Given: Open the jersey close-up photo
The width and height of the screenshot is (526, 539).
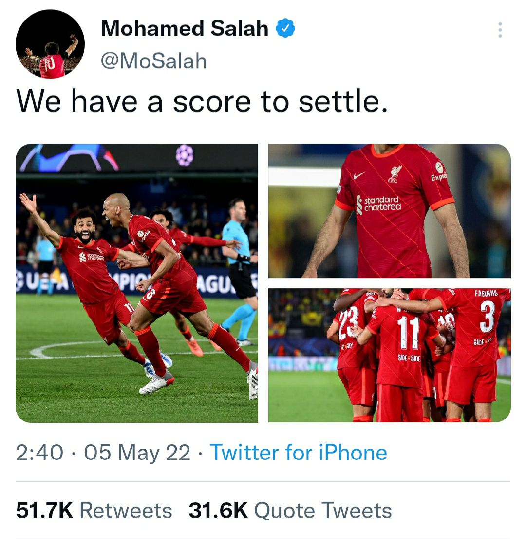Looking at the screenshot, I should 390,211.
